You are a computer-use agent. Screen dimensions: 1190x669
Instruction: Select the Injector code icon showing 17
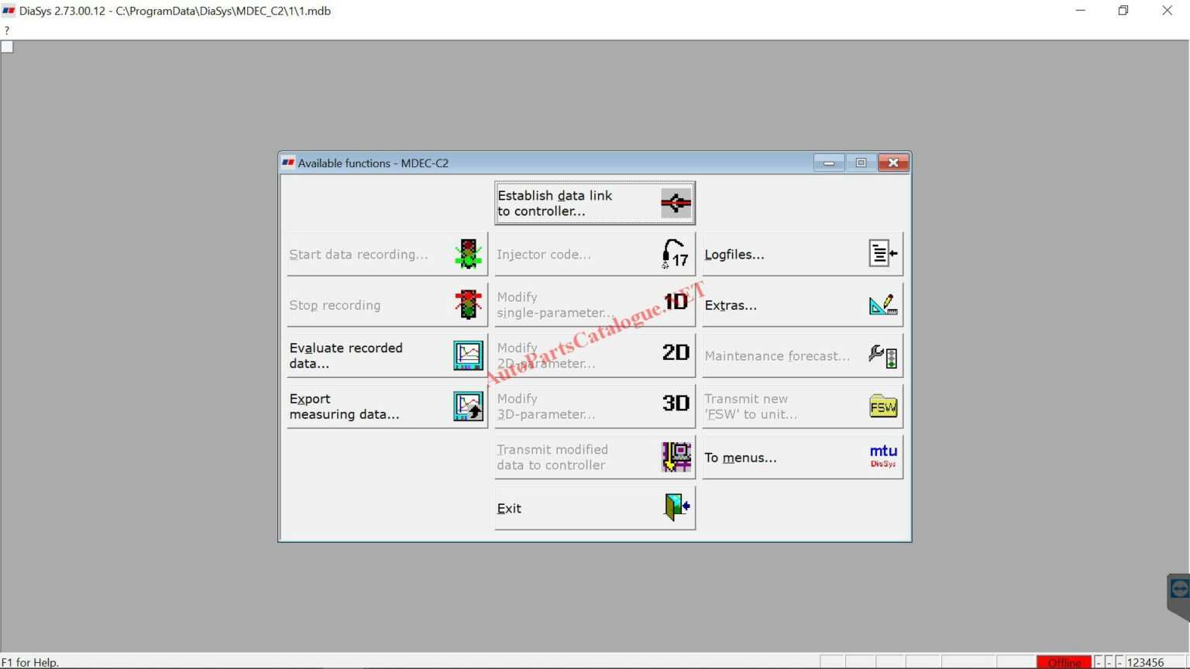(x=673, y=254)
